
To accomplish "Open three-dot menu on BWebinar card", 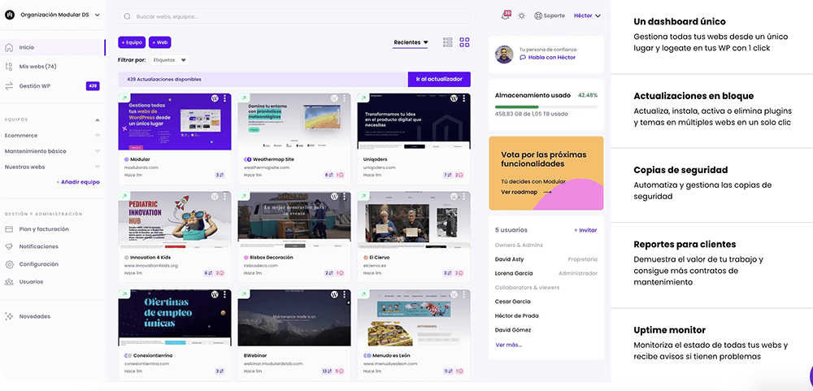I will [x=344, y=294].
